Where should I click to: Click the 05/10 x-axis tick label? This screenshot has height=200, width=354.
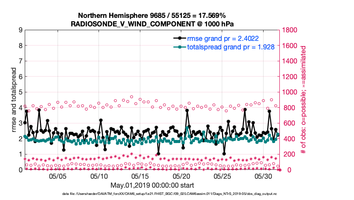point(99,176)
